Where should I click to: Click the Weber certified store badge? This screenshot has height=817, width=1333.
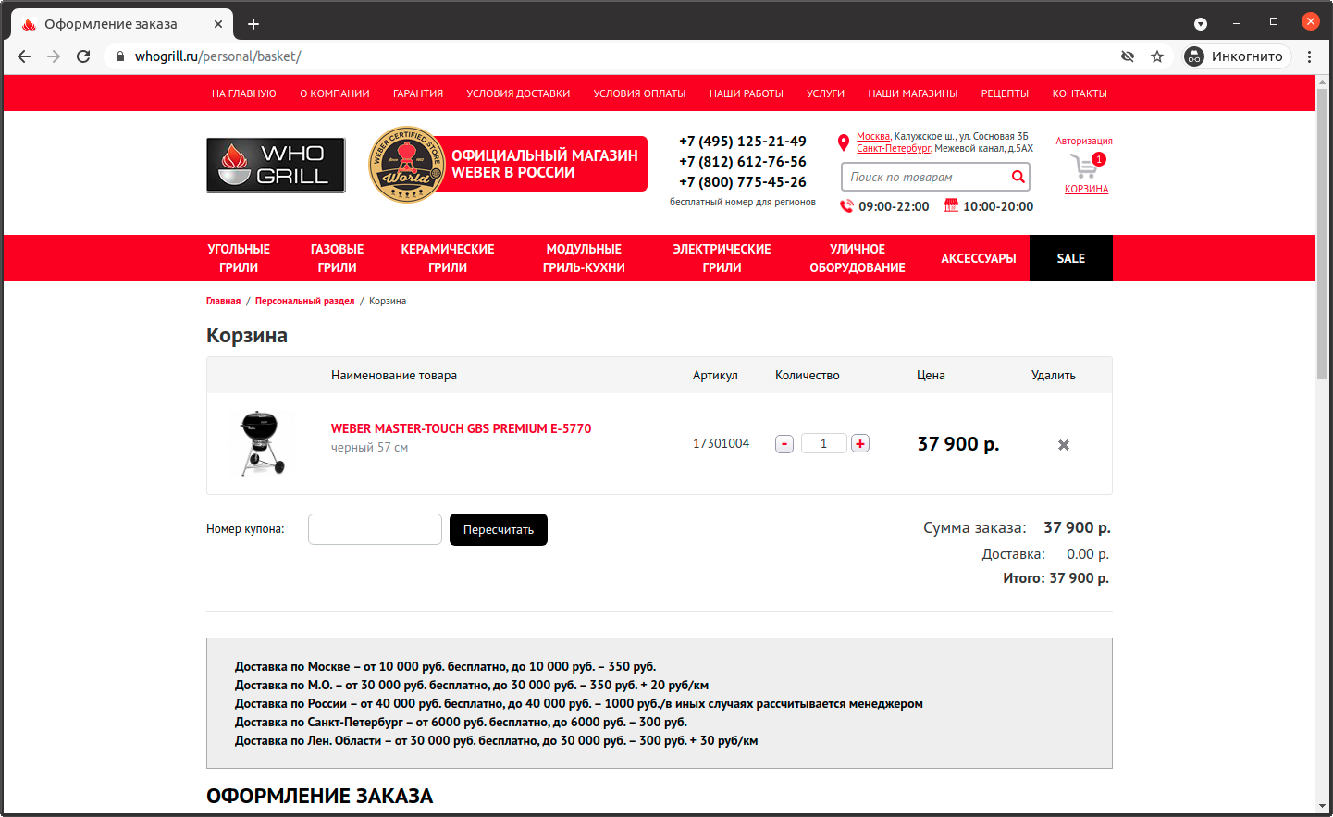tap(406, 165)
